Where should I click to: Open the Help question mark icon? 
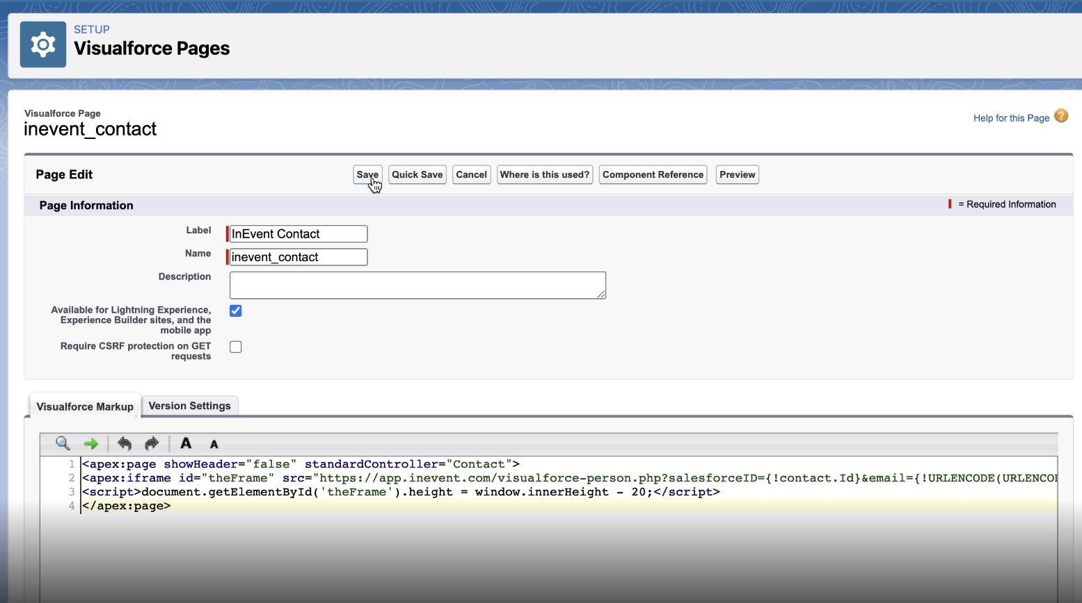[x=1061, y=116]
